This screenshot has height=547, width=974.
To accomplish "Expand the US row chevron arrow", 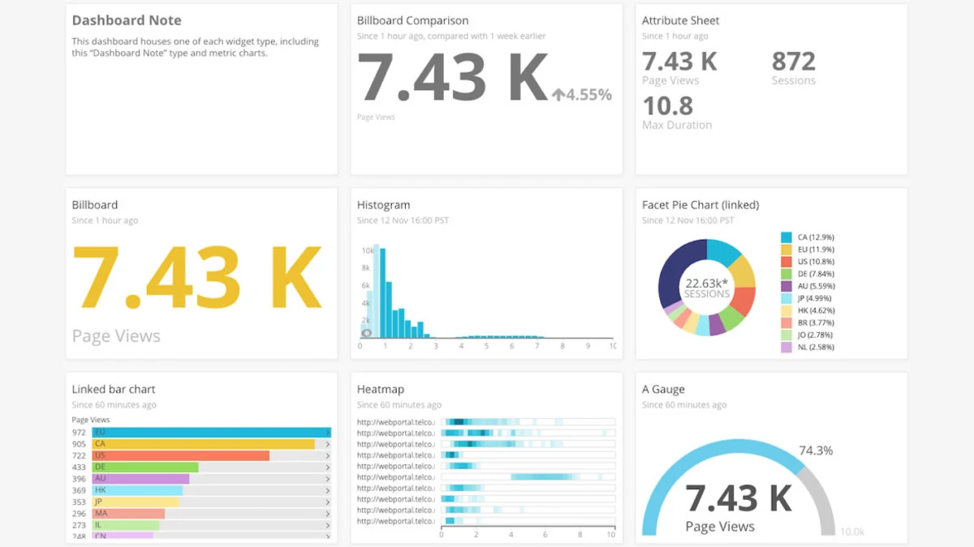I will tap(328, 456).
